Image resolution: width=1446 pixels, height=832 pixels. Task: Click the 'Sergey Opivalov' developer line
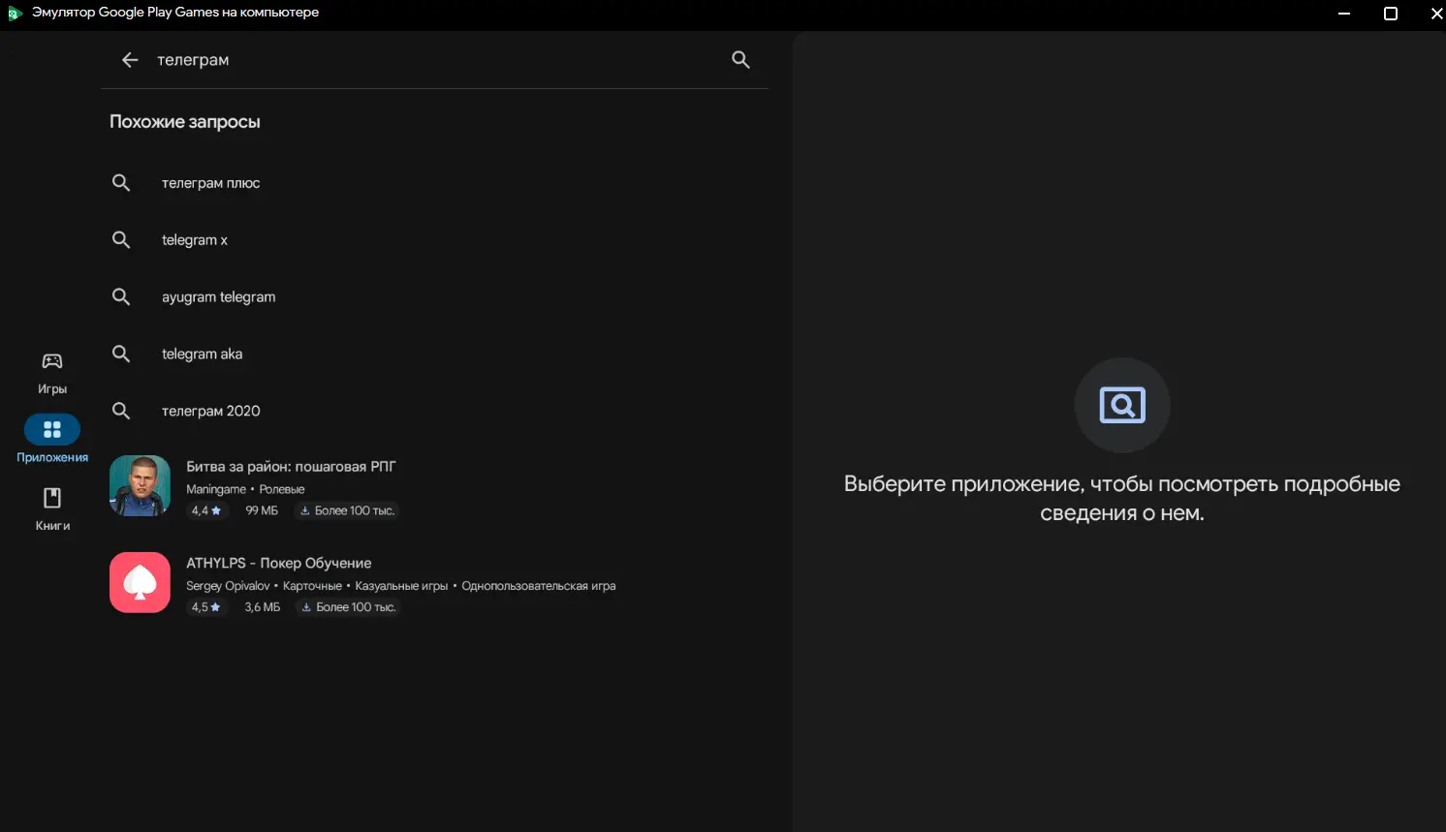pos(228,586)
